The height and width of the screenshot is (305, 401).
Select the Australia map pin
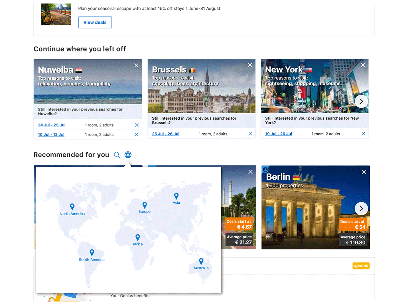pyautogui.click(x=201, y=262)
